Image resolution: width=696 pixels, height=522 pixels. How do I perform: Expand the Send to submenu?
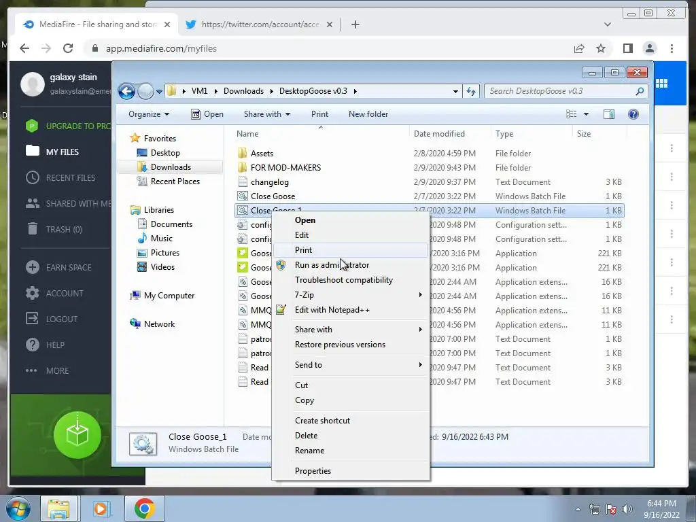351,365
